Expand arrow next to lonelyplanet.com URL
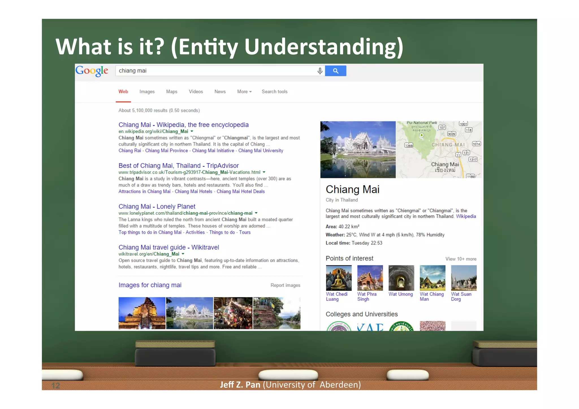 coord(256,213)
